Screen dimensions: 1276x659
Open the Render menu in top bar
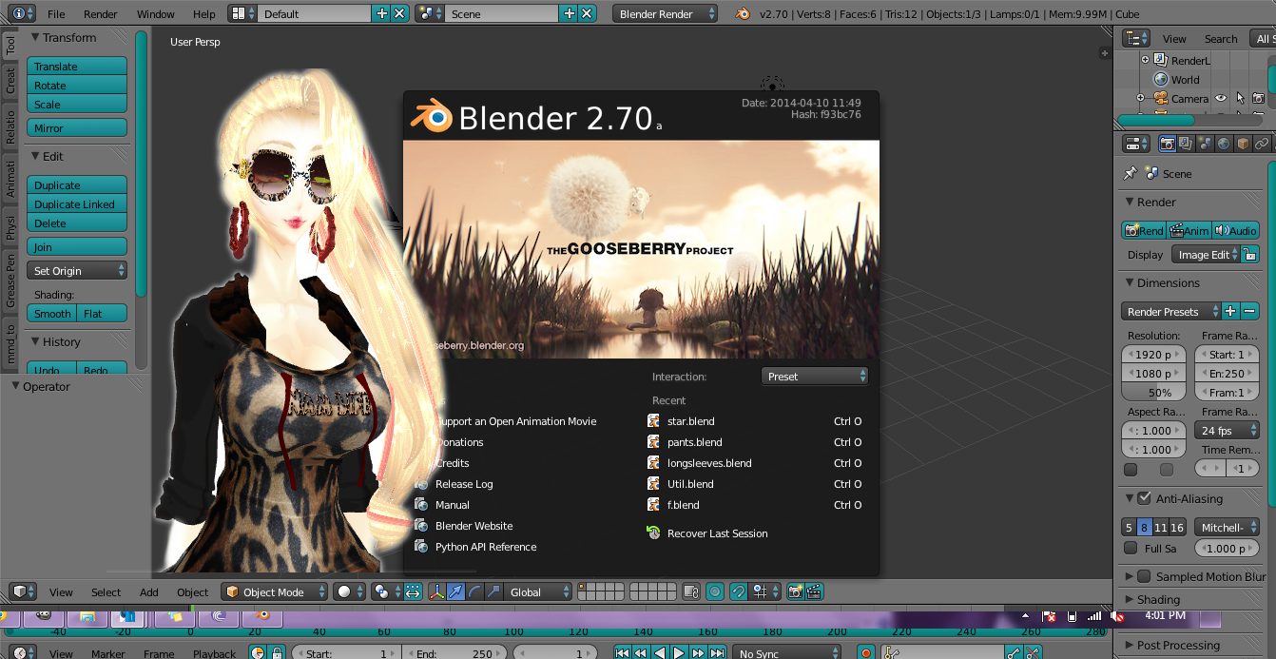point(101,14)
